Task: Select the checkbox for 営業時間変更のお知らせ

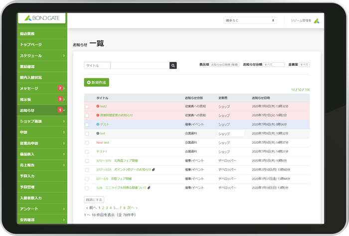Action: [x=87, y=115]
